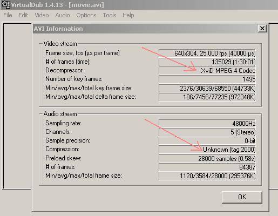Screen dimensions: 278x216
Task: Open the Options menu
Action: pos(86,15)
